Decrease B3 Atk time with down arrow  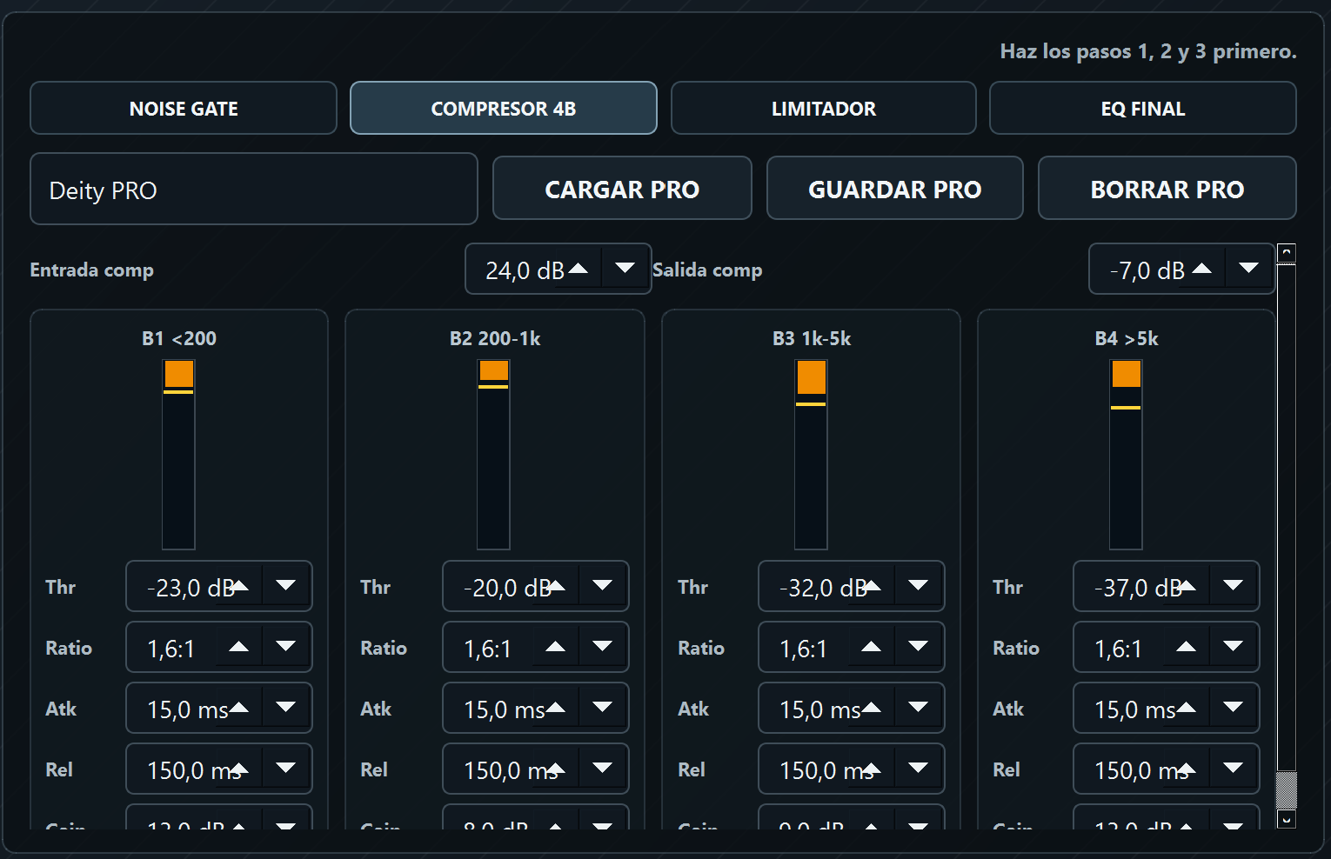918,708
